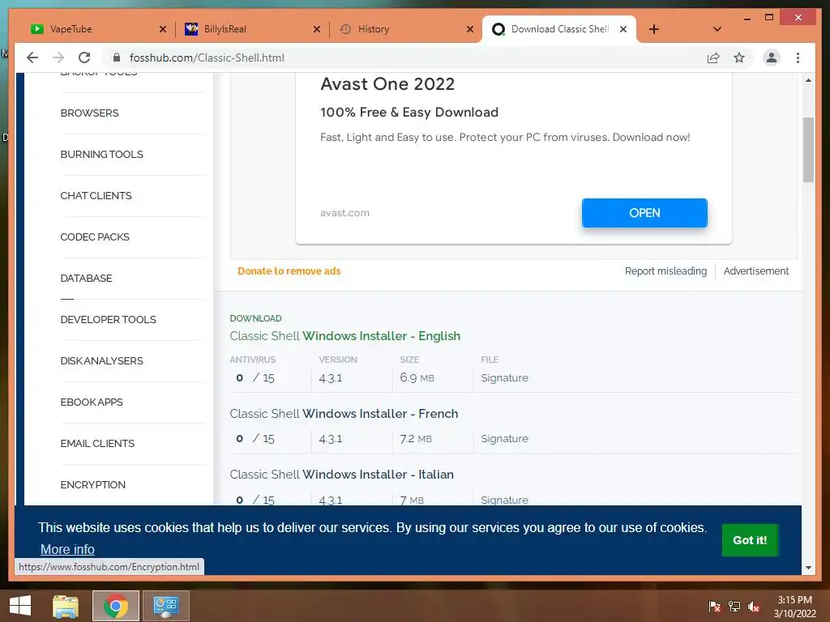
Task: Go back to the previous page
Action: pyautogui.click(x=32, y=58)
